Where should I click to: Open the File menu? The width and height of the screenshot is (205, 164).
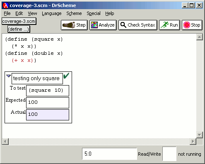(x=7, y=13)
